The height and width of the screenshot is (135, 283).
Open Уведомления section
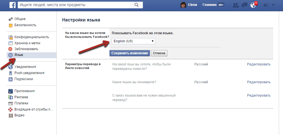(x=25, y=67)
